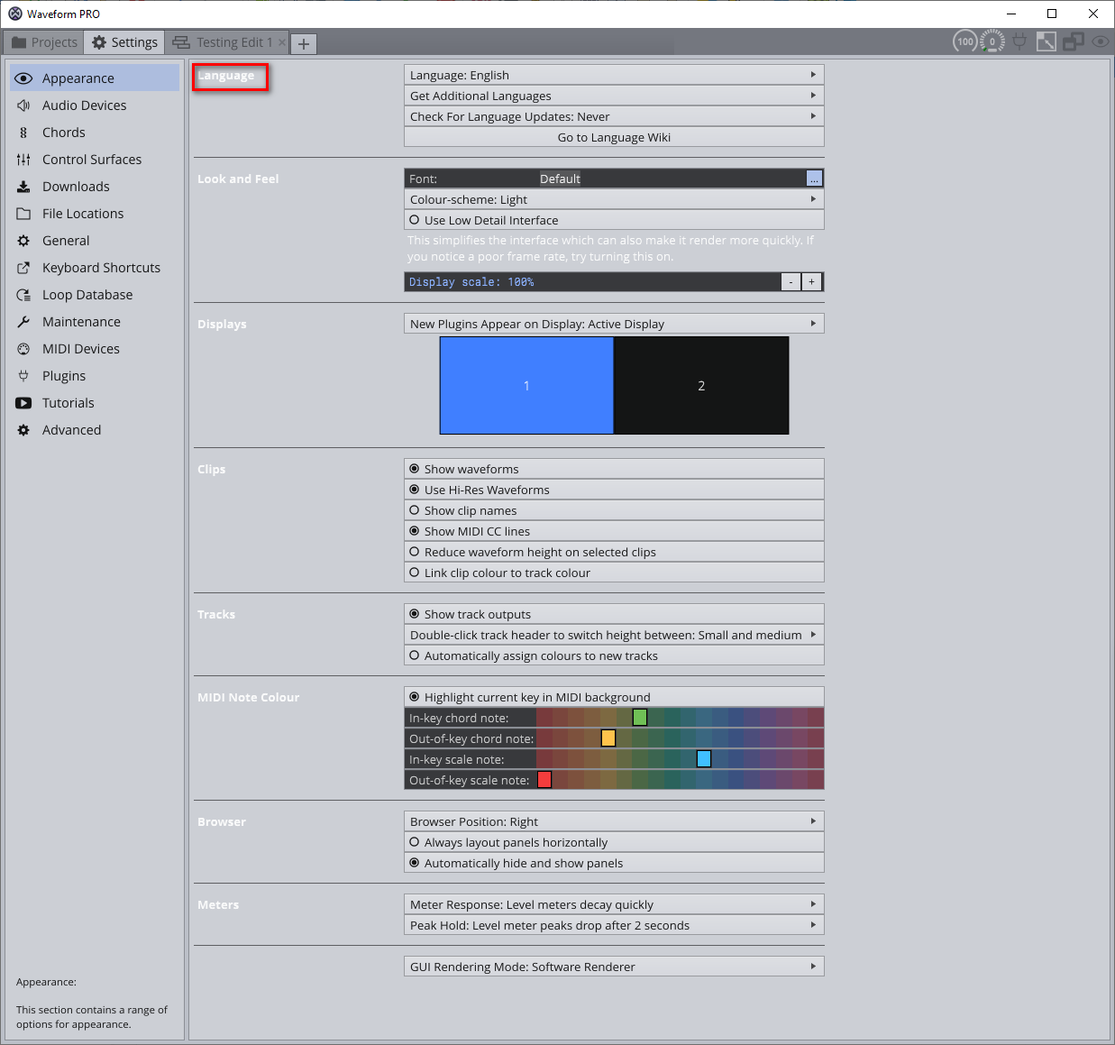Click the Tutorials video icon

[x=23, y=403]
